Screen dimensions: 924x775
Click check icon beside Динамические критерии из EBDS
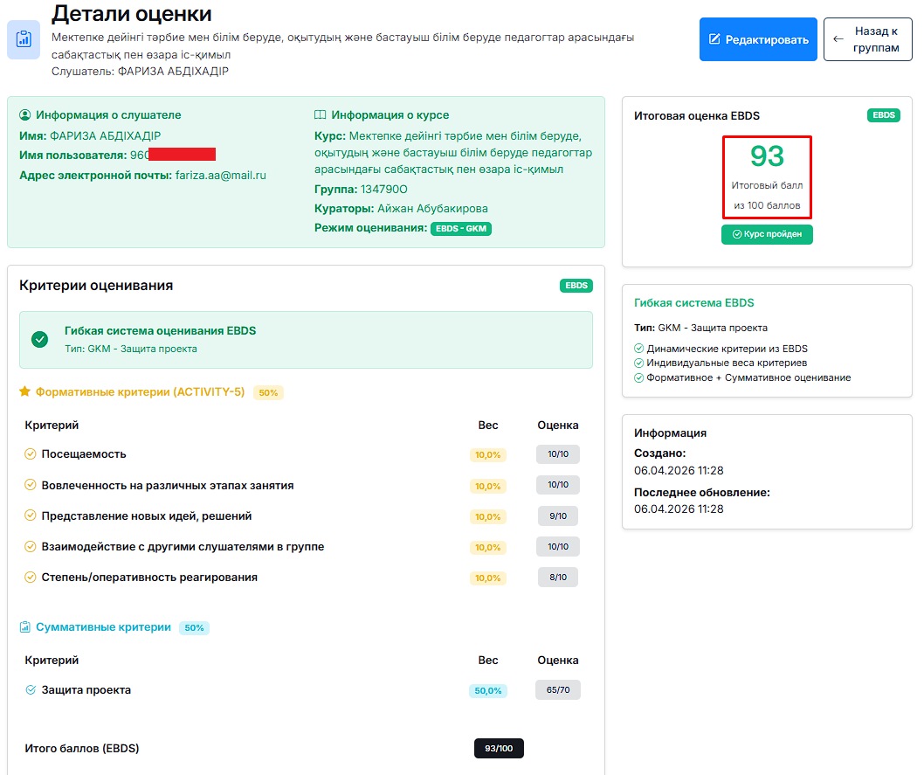click(x=639, y=349)
